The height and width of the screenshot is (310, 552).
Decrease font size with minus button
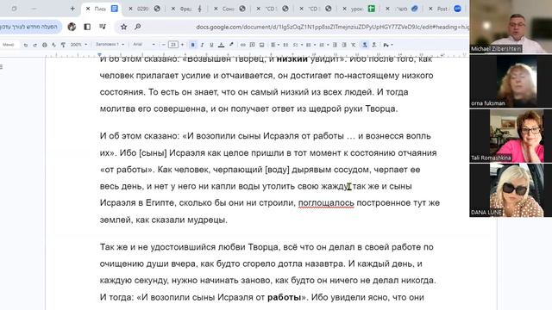pyautogui.click(x=163, y=45)
